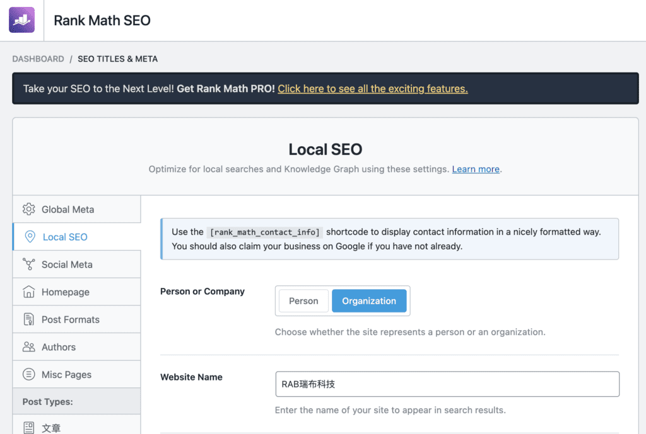Image resolution: width=646 pixels, height=434 pixels.
Task: Select the location pin icon for Local SEO
Action: coord(29,237)
